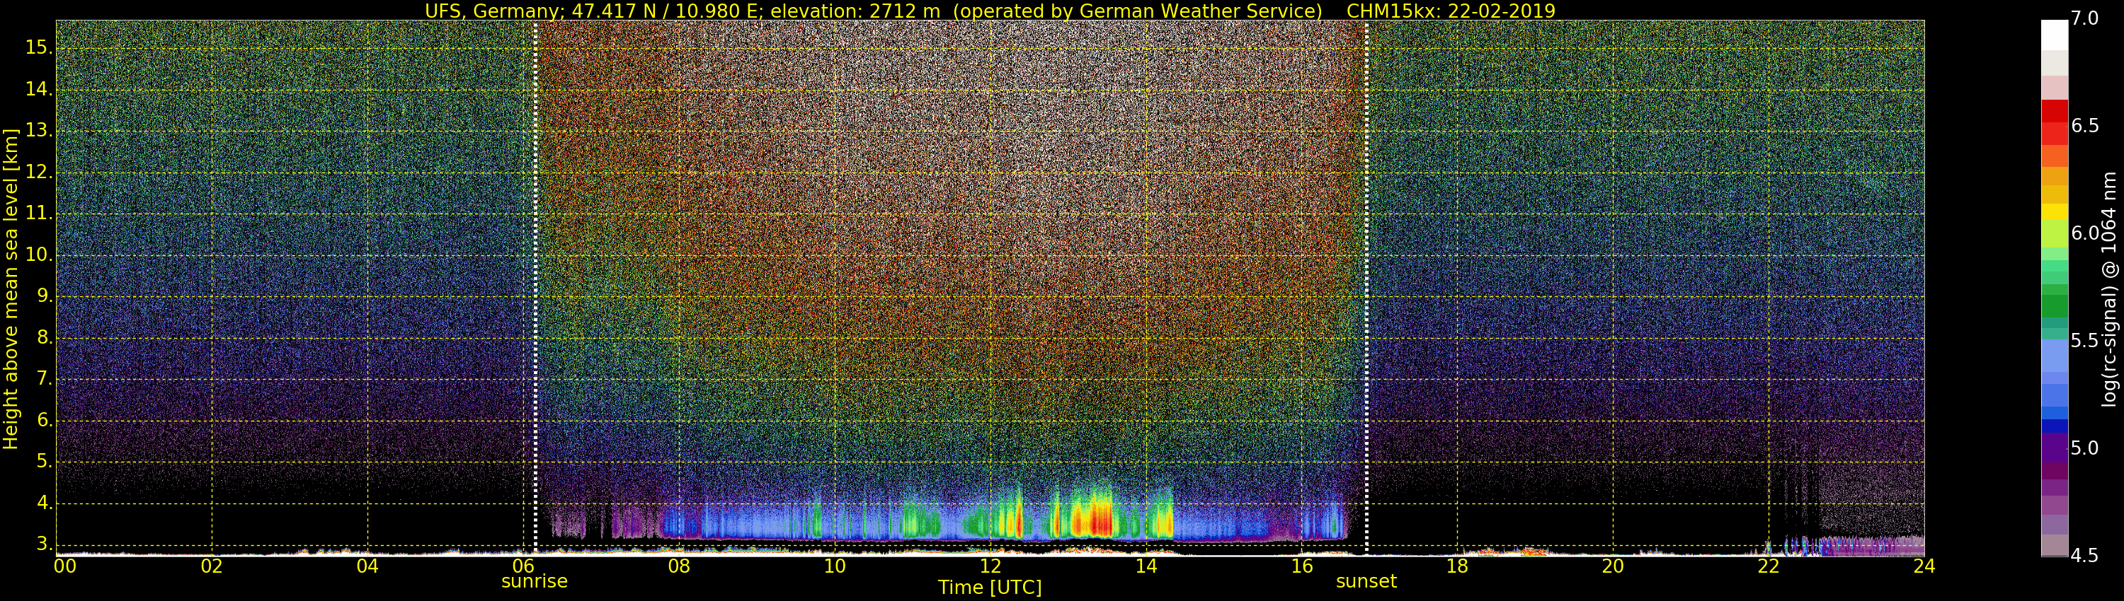Image resolution: width=2124 pixels, height=601 pixels.
Task: Click colorbar value '5.0'
Action: (x=2085, y=449)
